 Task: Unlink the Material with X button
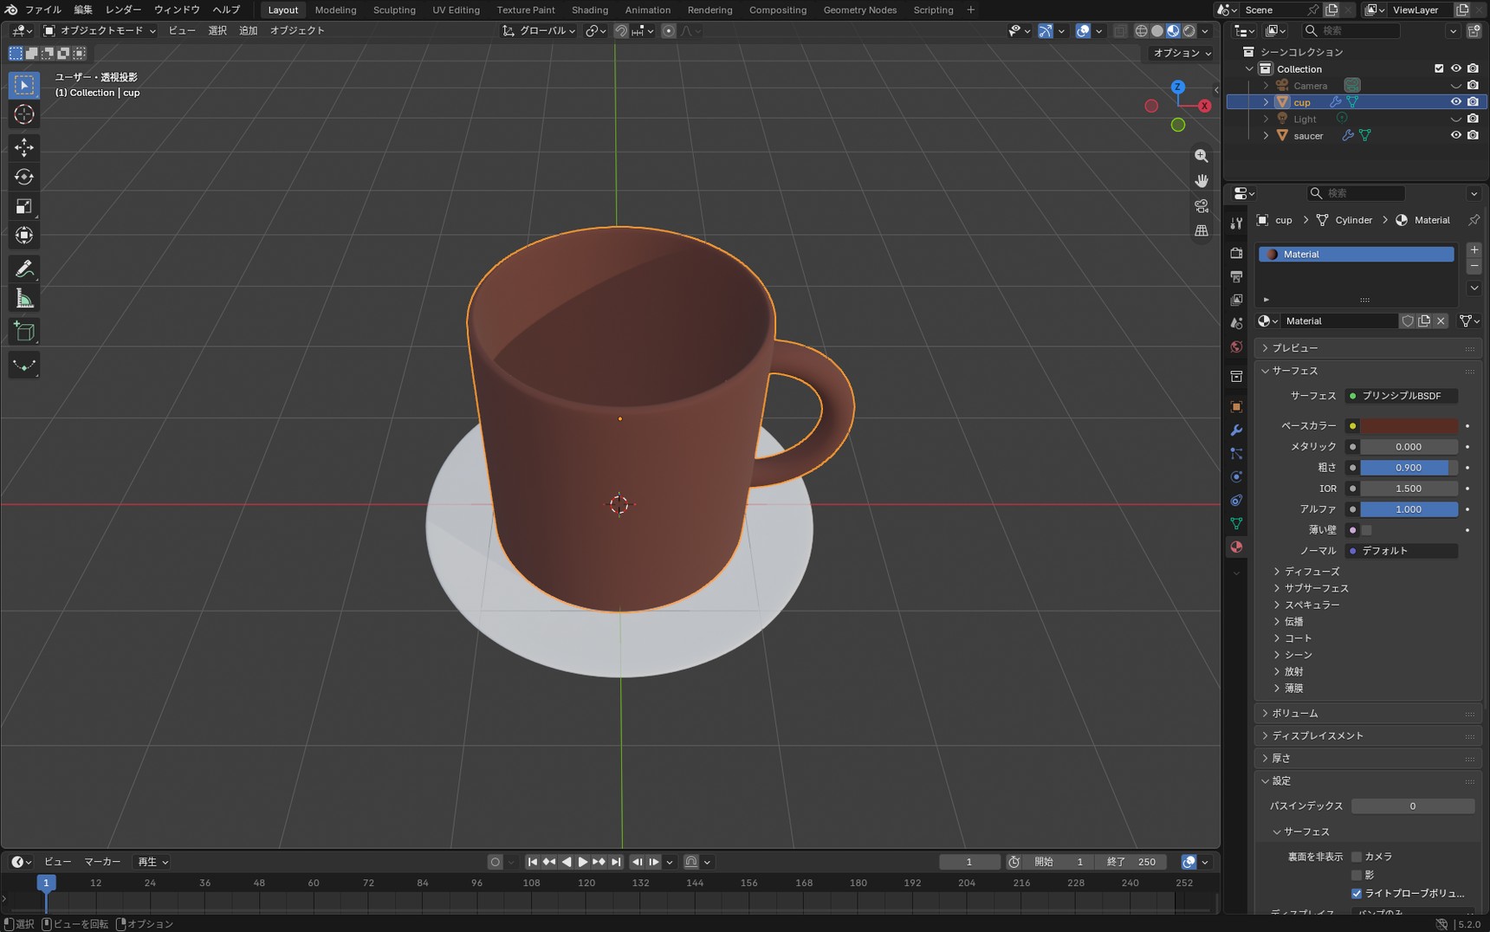point(1441,320)
